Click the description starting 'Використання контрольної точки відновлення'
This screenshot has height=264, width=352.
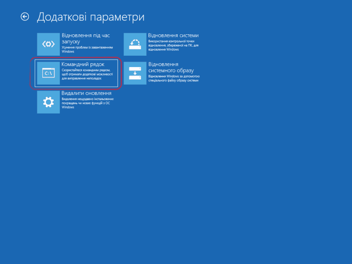tap(173, 45)
